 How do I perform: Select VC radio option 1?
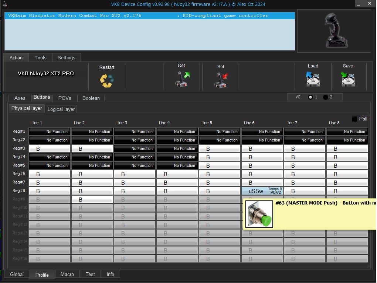tap(310, 97)
